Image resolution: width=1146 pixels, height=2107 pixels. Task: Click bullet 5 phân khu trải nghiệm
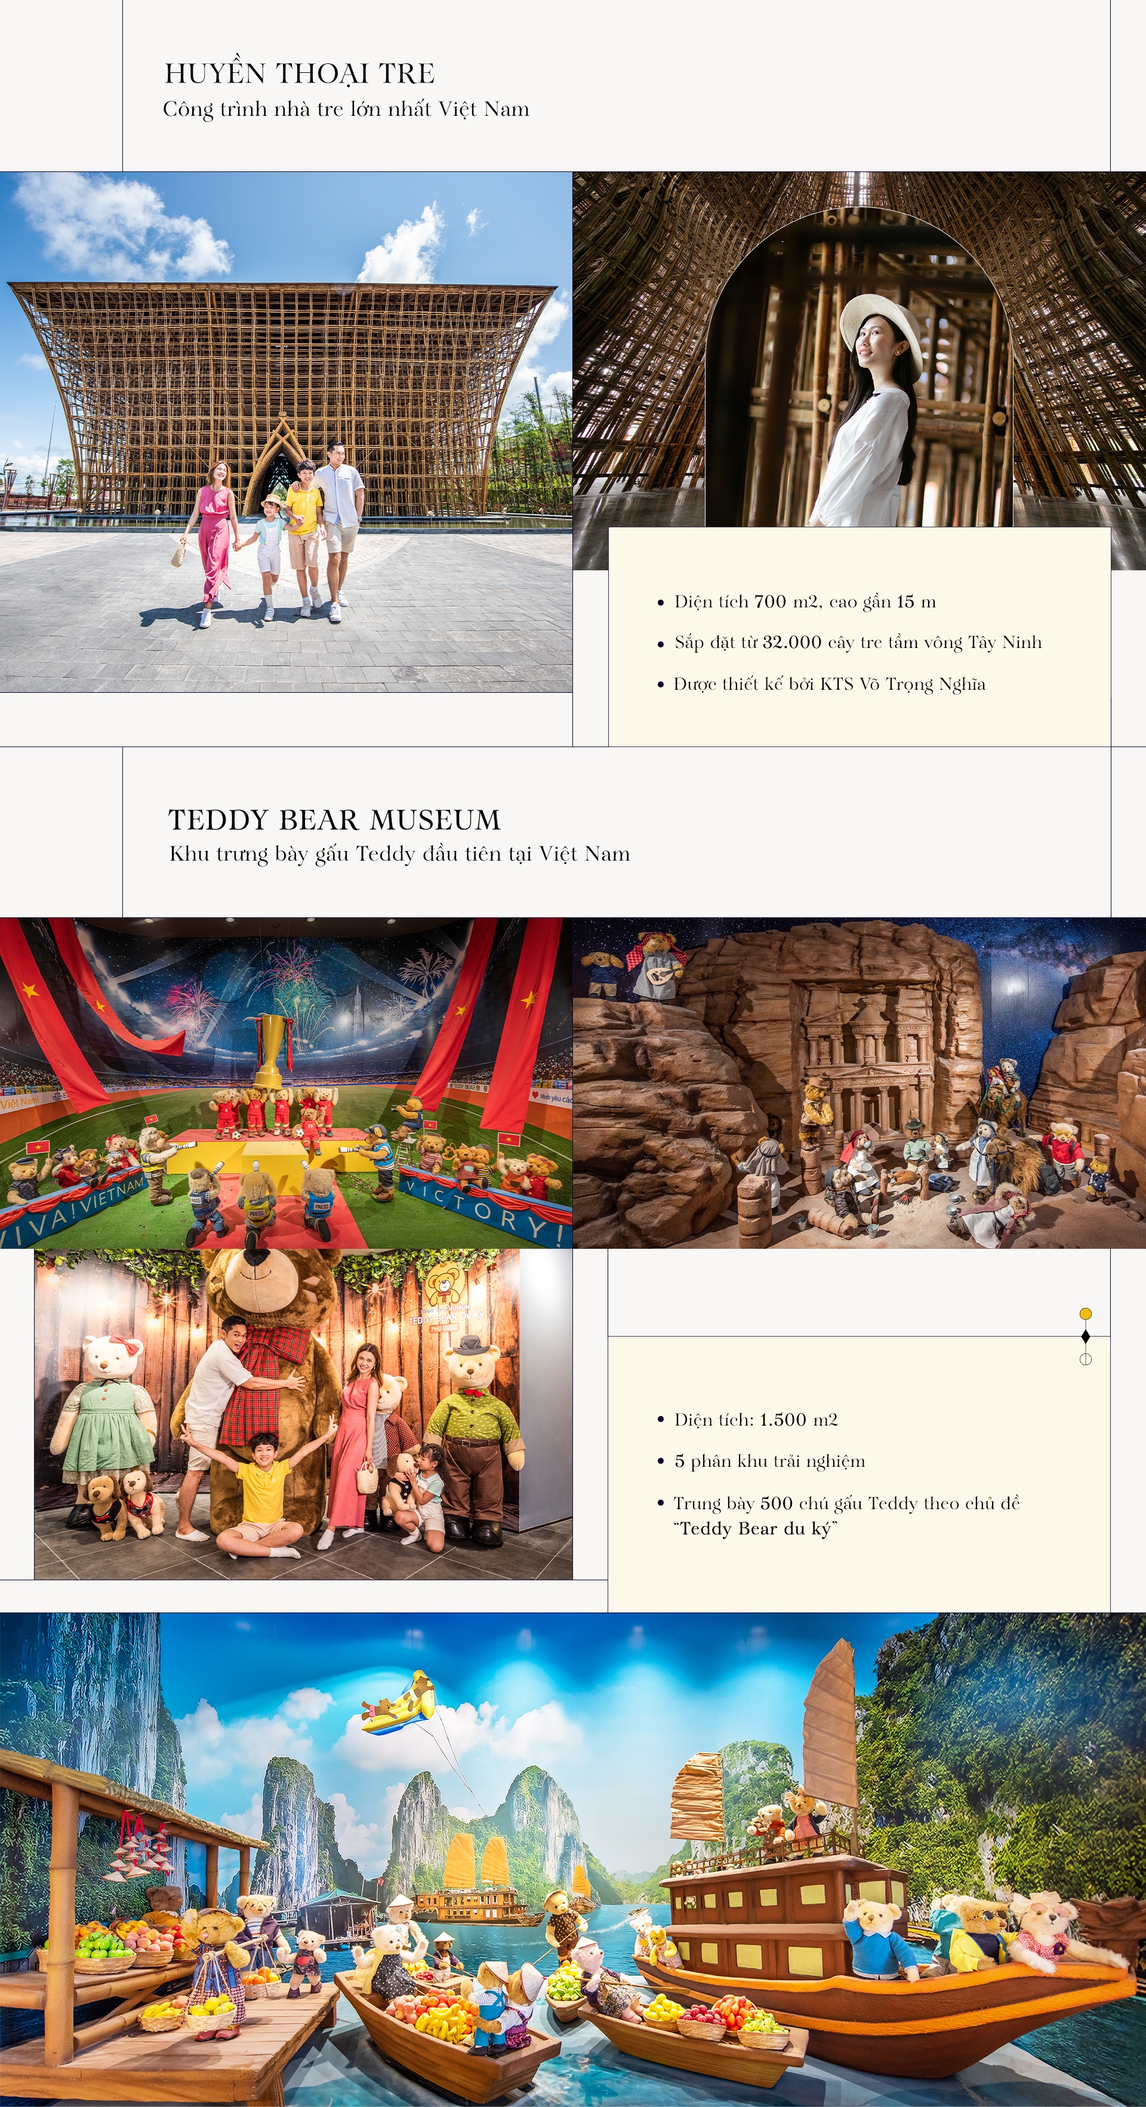pyautogui.click(x=769, y=1461)
